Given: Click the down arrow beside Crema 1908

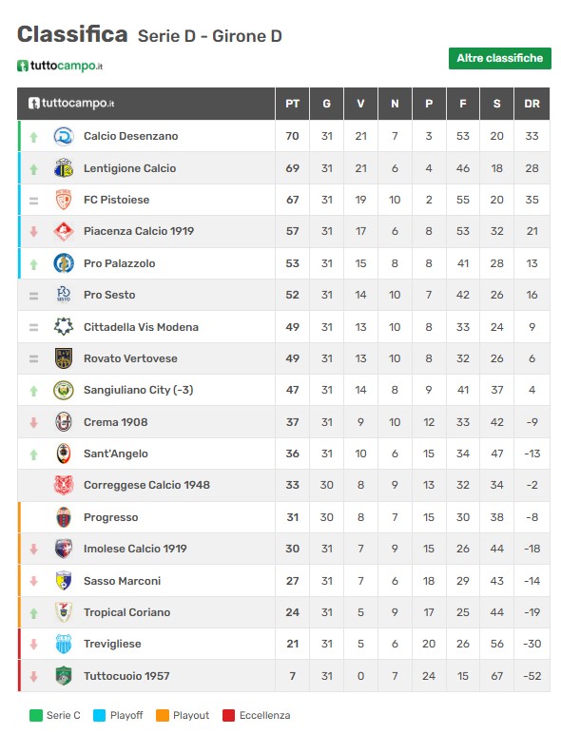Looking at the screenshot, I should 33,423.
